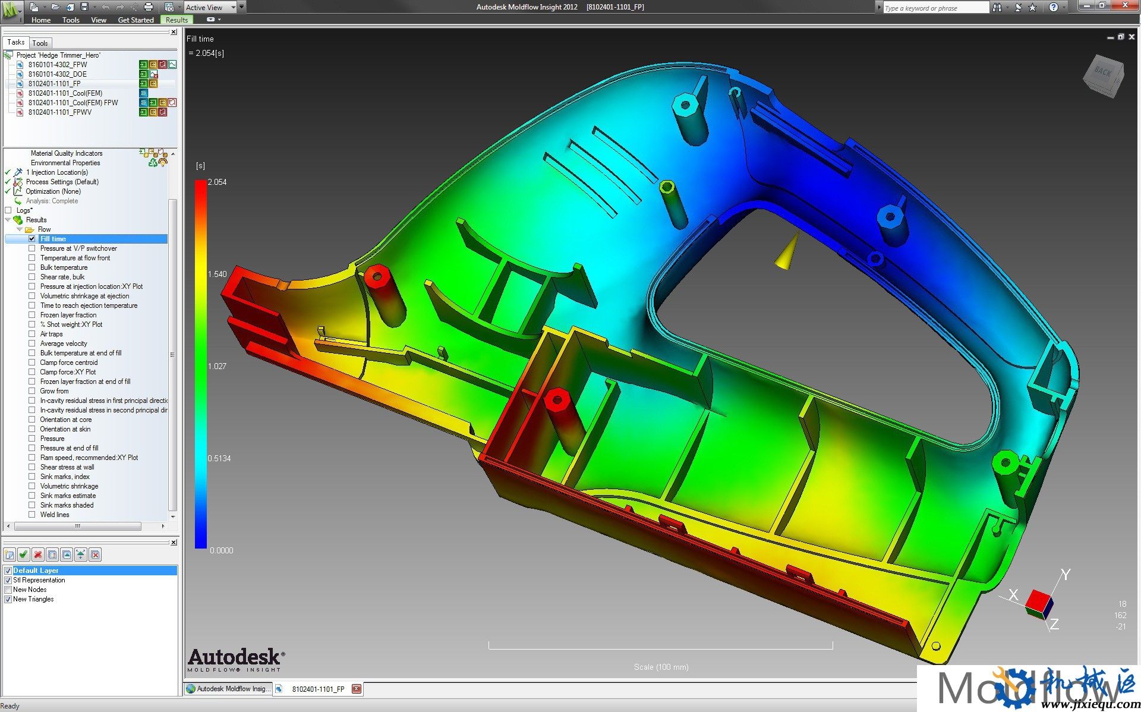1141x712 pixels.
Task: Disable the Stl Representation layer
Action: coord(8,580)
